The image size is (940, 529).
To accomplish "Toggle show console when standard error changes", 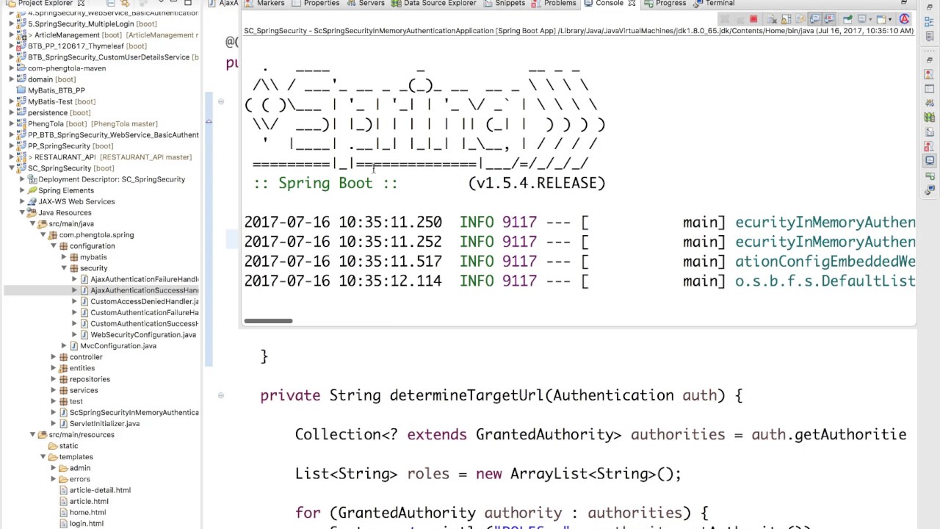I will 829,19.
